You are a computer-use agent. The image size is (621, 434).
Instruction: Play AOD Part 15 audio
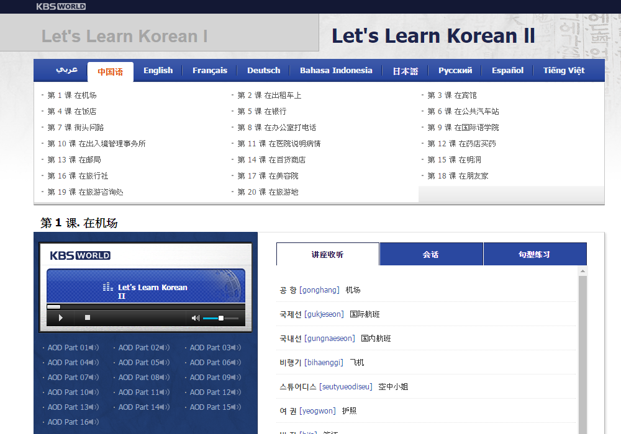pos(215,407)
